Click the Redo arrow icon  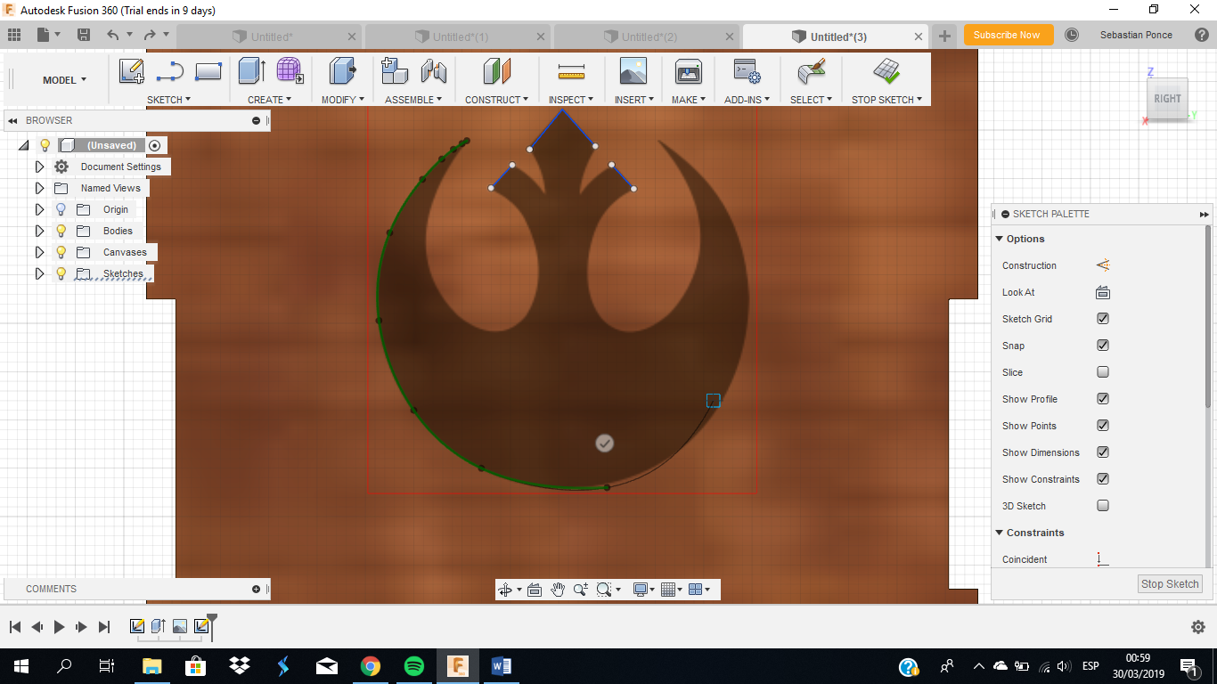tap(150, 35)
